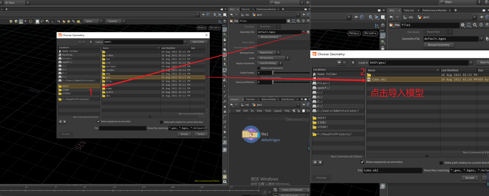
Task: Open gear settings menu in left file1 parameters
Action: point(289,21)
